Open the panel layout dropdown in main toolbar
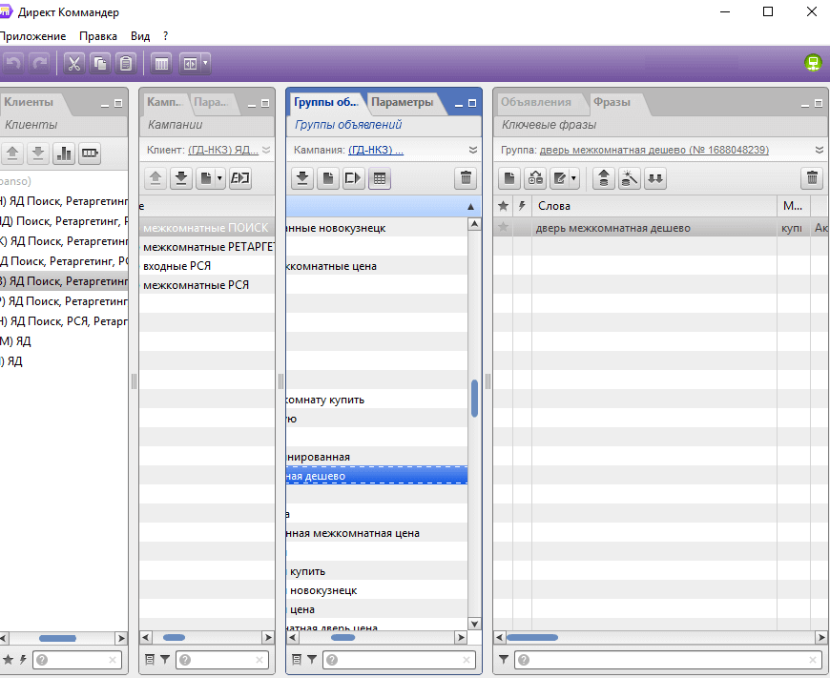The height and width of the screenshot is (678, 830). pos(205,64)
